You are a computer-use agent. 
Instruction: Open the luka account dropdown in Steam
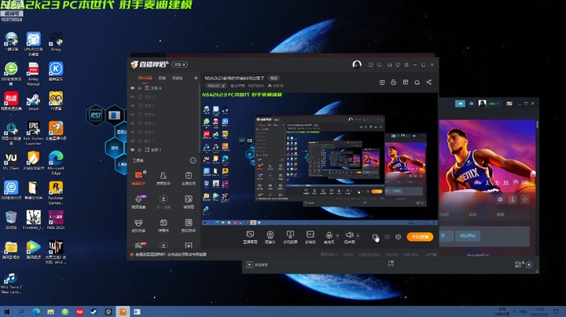[x=494, y=104]
